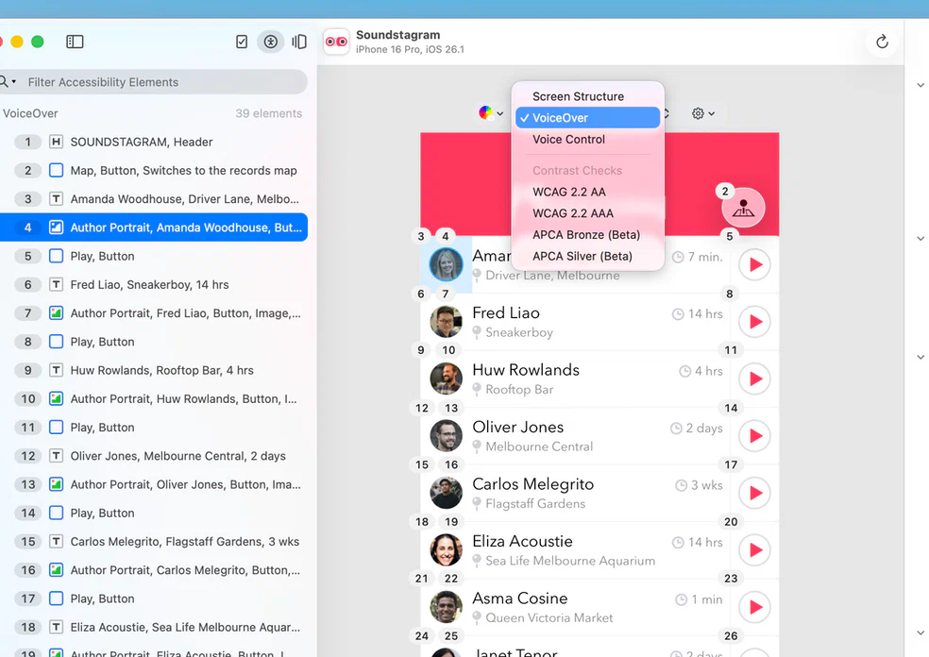Click the 39 elements count label
Screen dimensions: 929x657
click(268, 113)
